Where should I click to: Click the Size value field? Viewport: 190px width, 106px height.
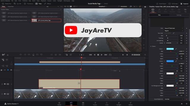click(181, 36)
